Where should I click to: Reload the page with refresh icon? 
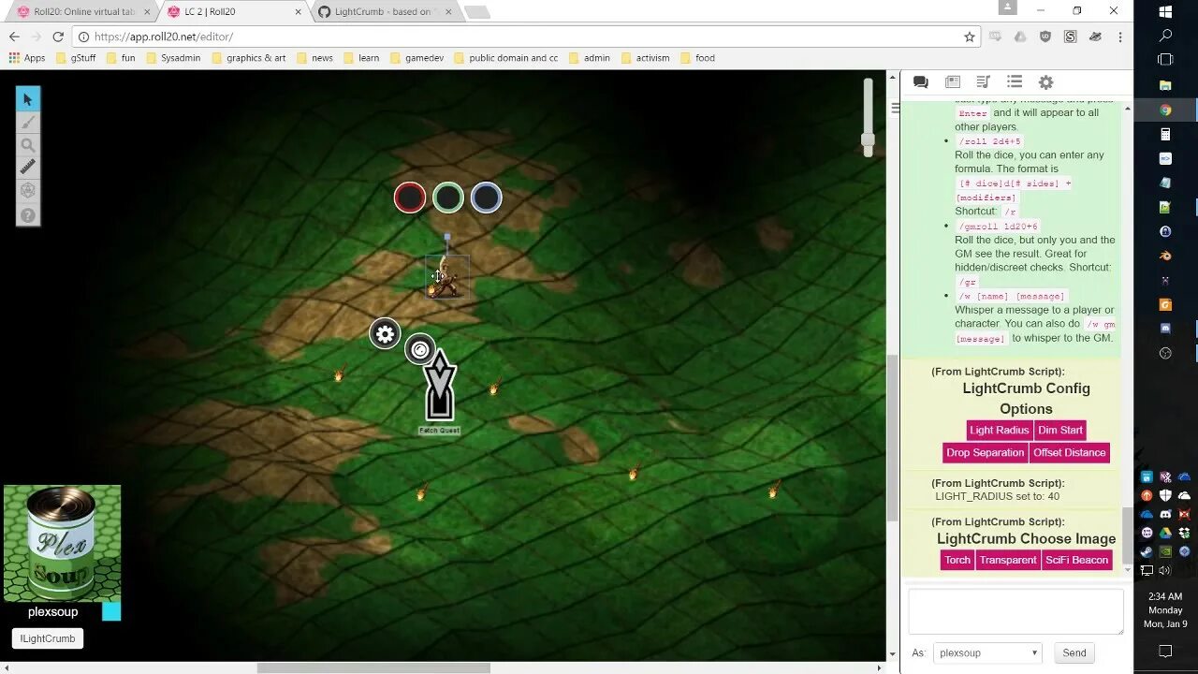pyautogui.click(x=58, y=37)
